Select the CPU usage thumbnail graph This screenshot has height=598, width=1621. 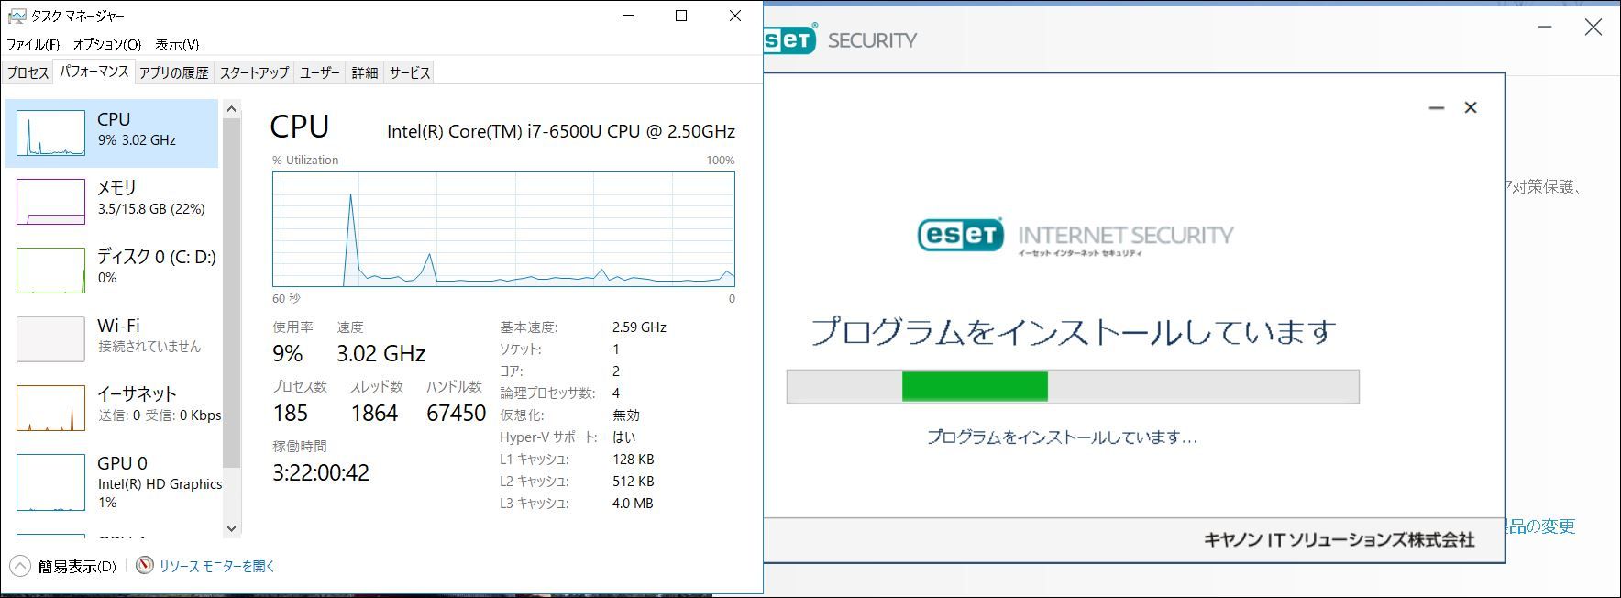pyautogui.click(x=50, y=133)
